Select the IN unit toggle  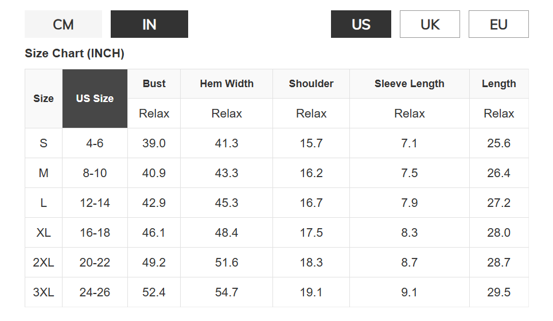(149, 24)
